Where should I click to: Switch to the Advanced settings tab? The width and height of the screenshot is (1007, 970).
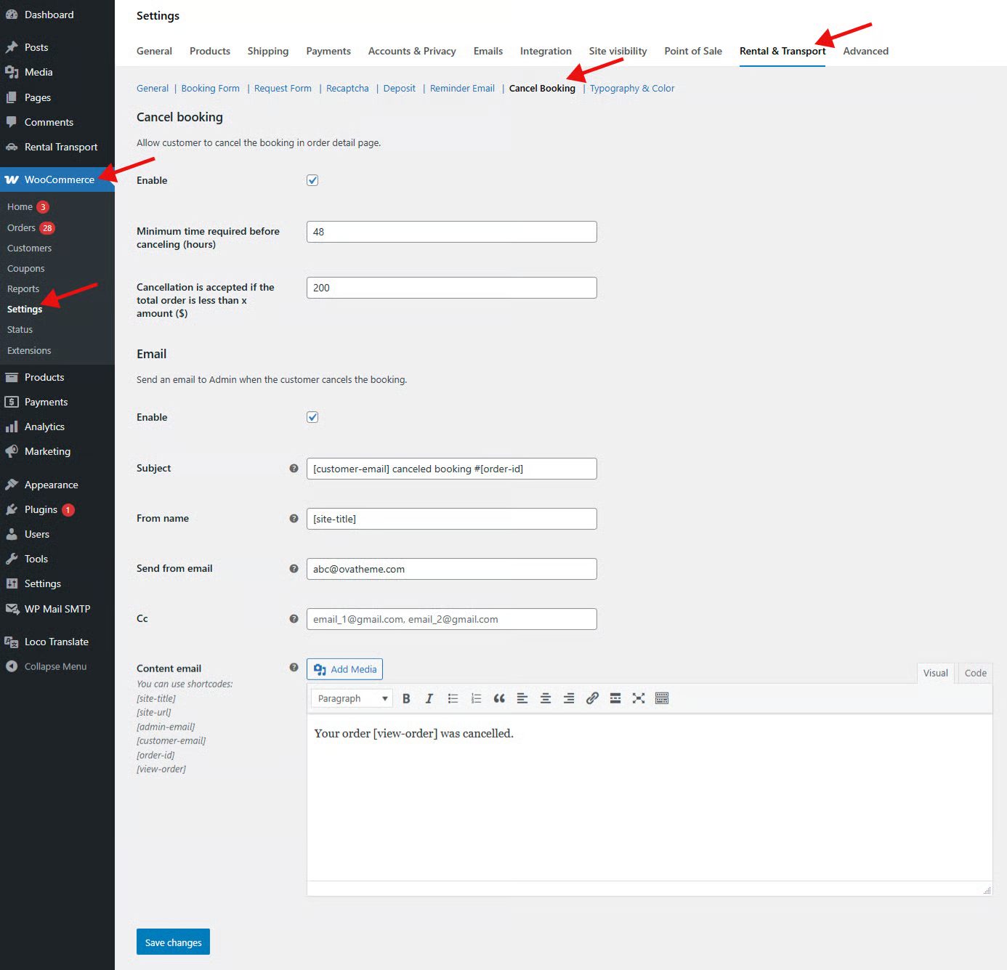pos(865,51)
